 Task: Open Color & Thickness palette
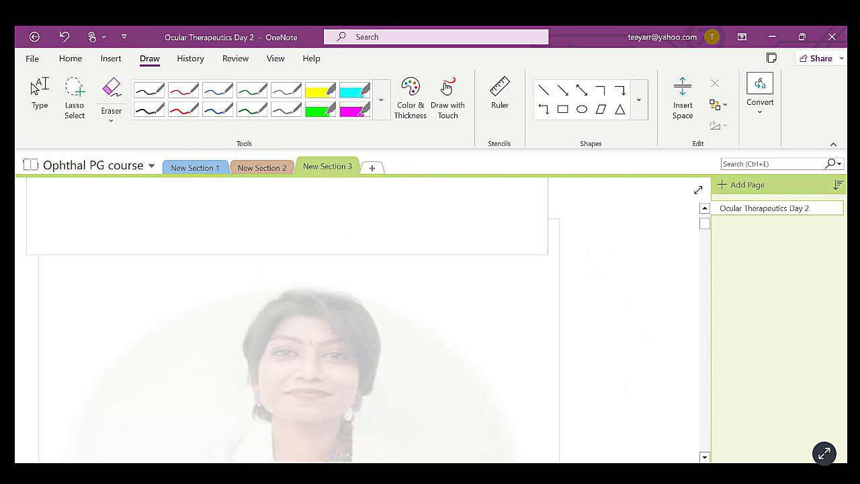point(410,98)
